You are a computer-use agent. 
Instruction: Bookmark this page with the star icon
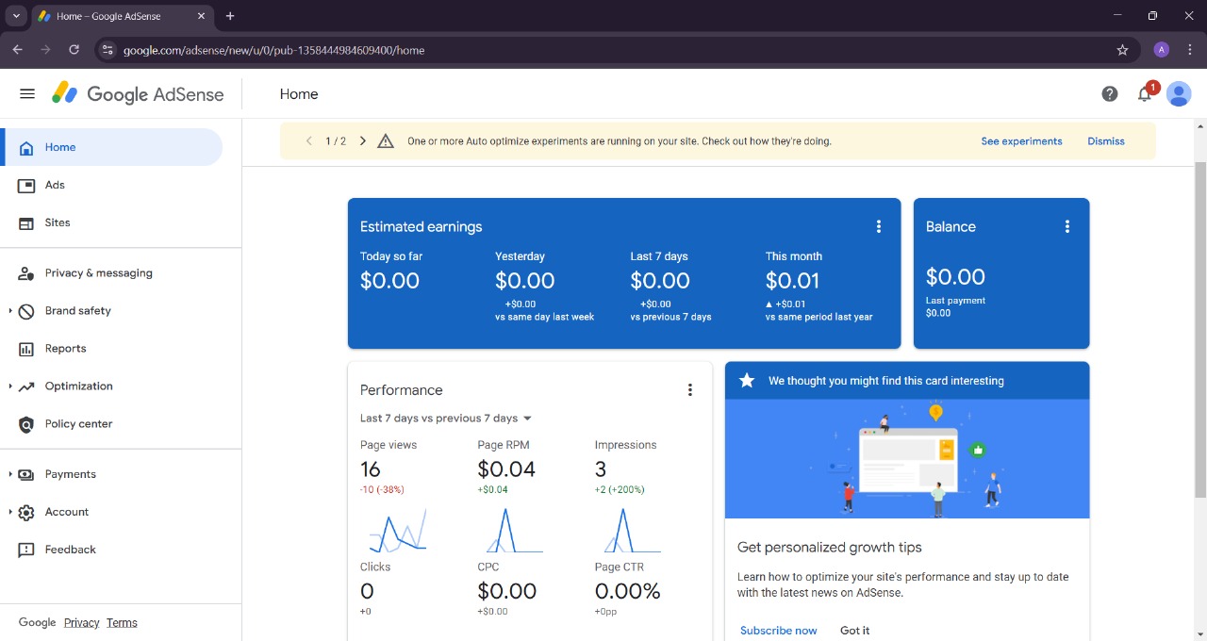(x=1122, y=50)
